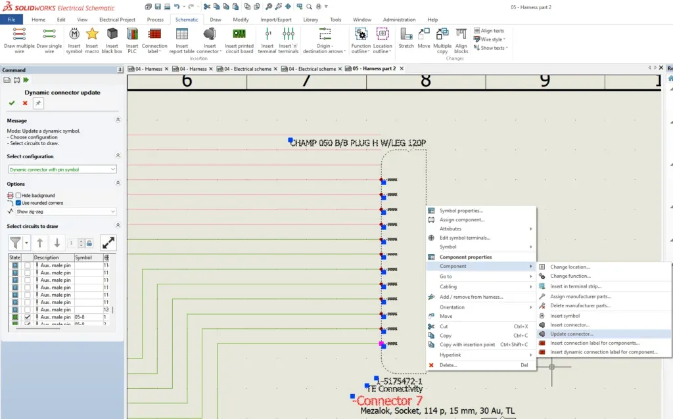
Task: Activate the Stretch tool
Action: [406, 39]
